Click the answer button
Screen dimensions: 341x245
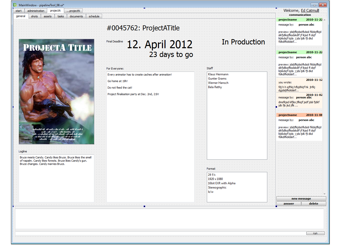click(x=289, y=204)
